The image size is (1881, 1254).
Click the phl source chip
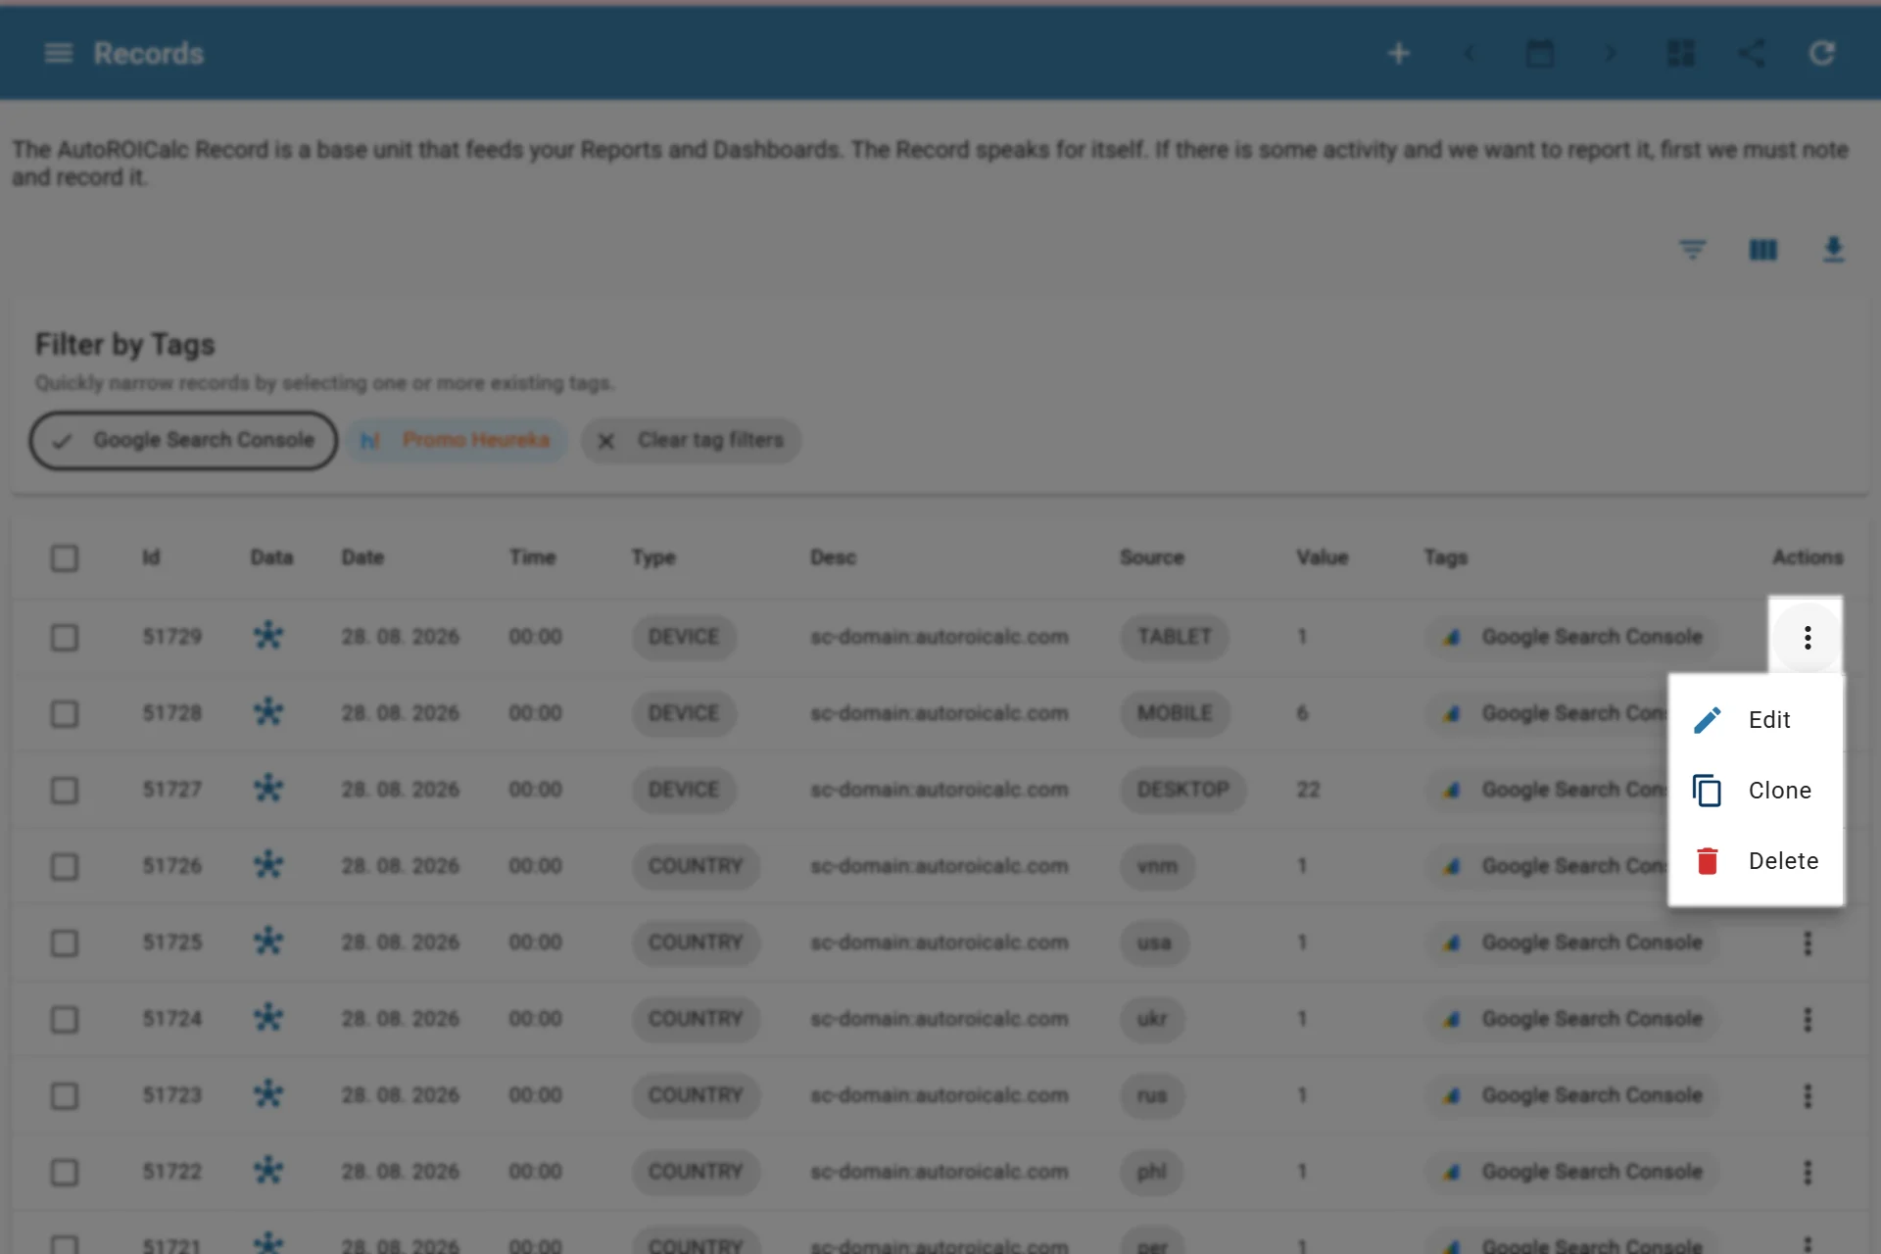[x=1152, y=1172]
